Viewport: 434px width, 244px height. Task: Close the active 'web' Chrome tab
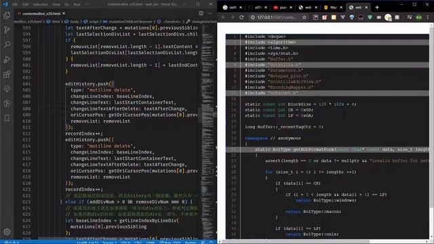(366, 7)
